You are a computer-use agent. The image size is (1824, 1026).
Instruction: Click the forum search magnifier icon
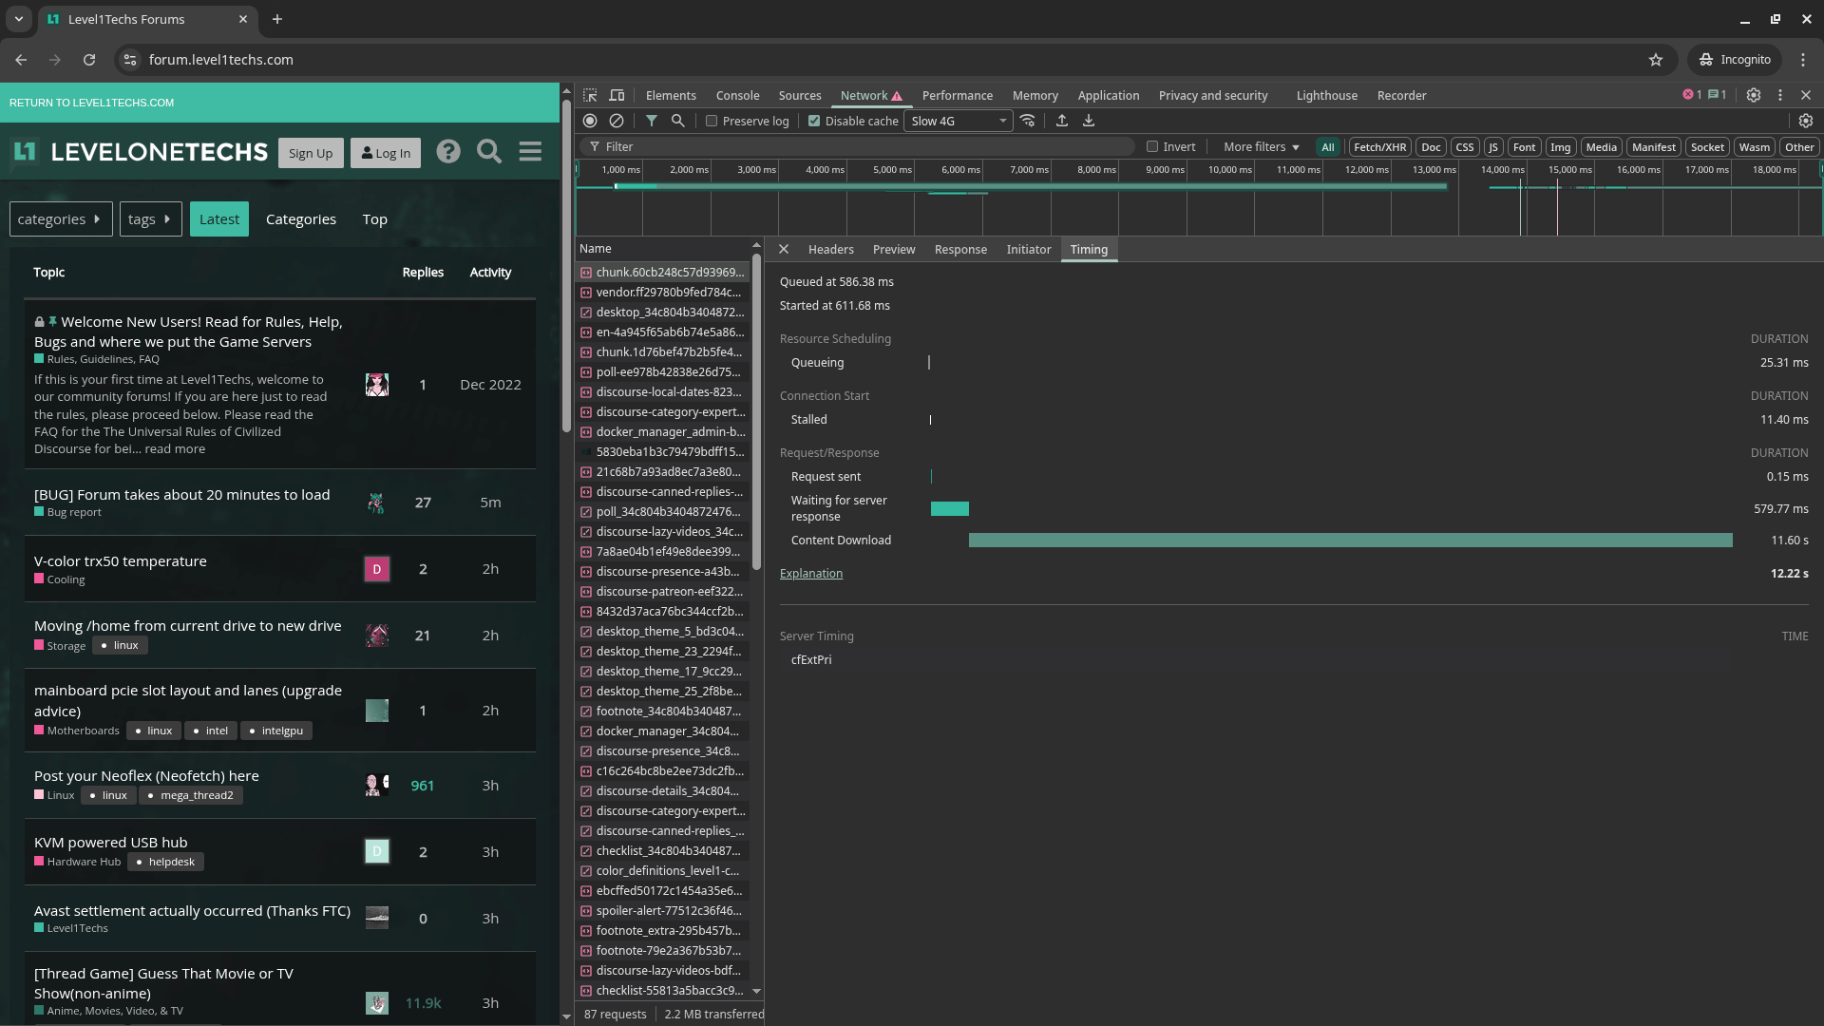tap(489, 152)
